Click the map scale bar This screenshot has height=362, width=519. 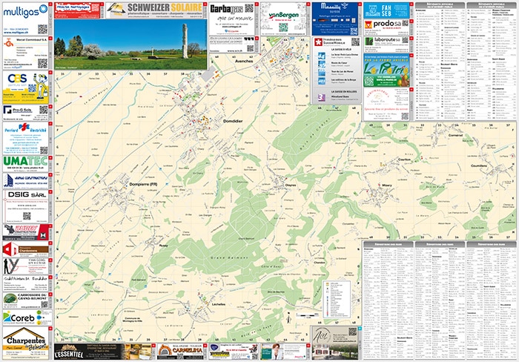point(306,315)
